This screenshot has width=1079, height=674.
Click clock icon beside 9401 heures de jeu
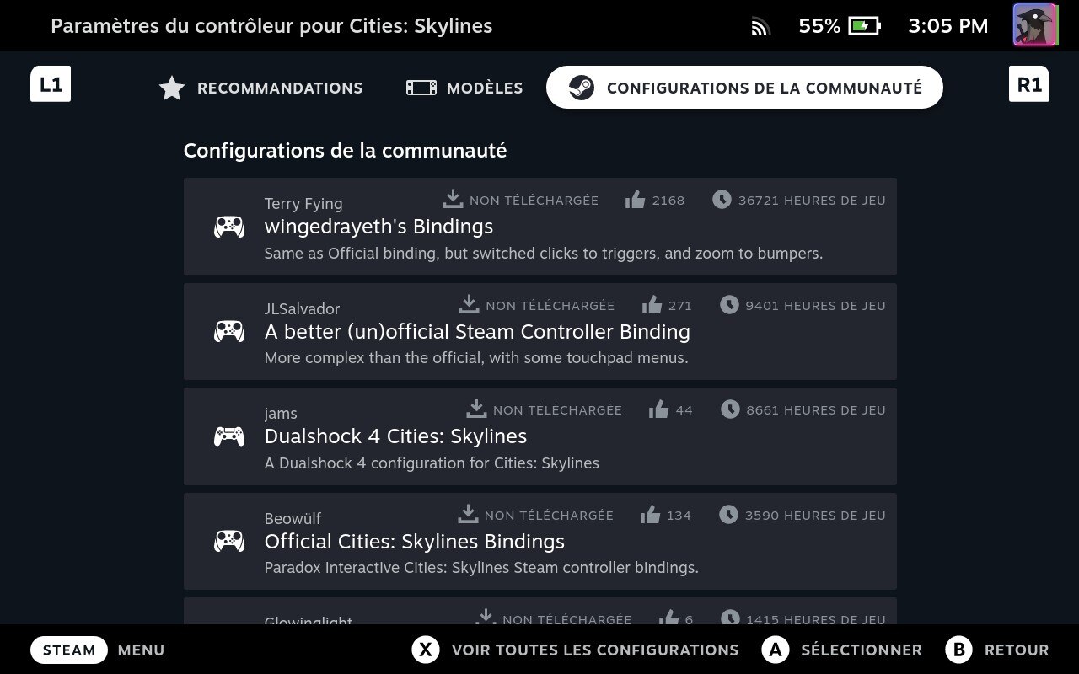click(x=729, y=305)
